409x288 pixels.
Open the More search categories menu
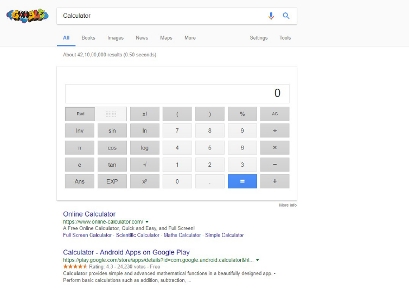[x=190, y=38]
